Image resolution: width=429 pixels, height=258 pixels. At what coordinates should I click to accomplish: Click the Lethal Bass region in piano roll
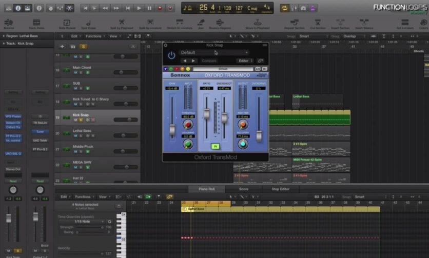(x=205, y=209)
